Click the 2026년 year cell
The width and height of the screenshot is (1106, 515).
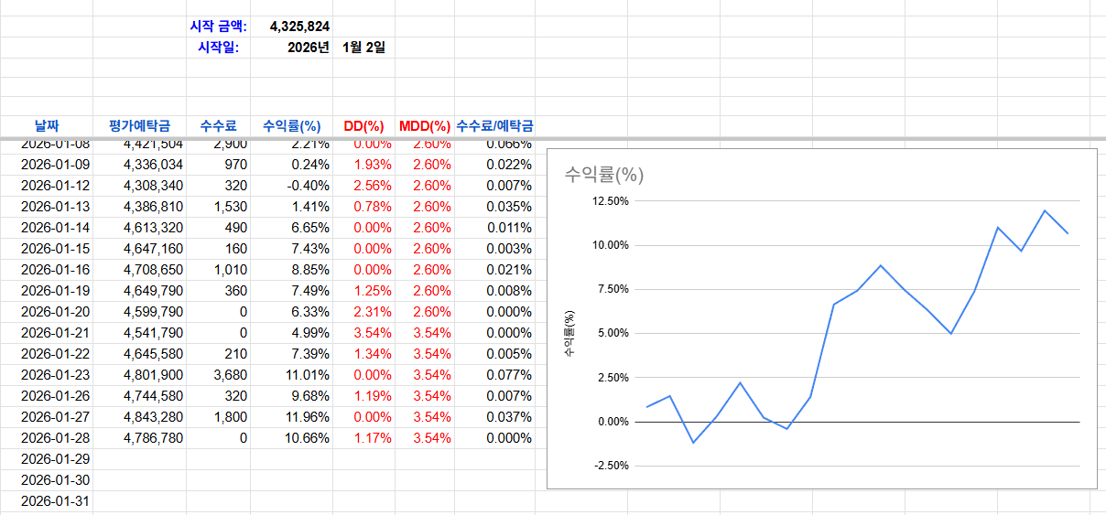pyautogui.click(x=290, y=47)
